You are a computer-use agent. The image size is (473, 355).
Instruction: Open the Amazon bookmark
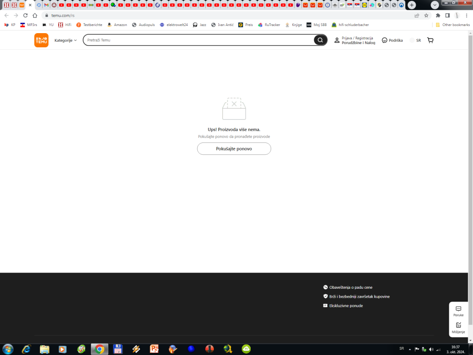point(117,25)
